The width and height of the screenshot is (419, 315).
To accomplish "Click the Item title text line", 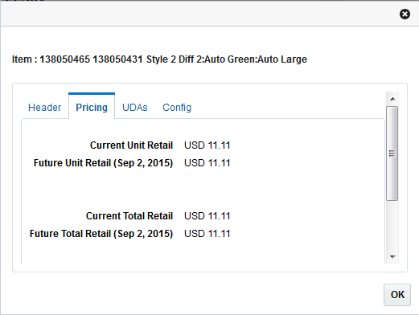I will [159, 59].
